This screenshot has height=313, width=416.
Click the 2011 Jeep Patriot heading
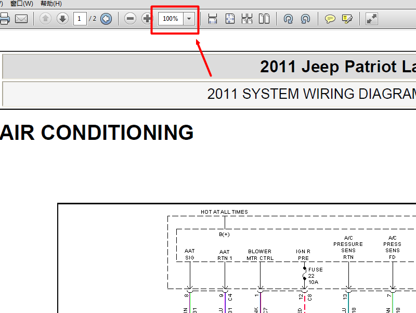pos(337,67)
